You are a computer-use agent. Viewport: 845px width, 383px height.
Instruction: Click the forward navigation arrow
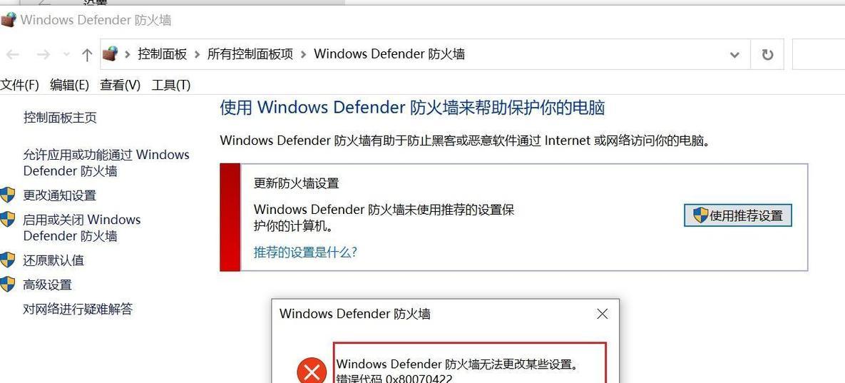(x=43, y=54)
